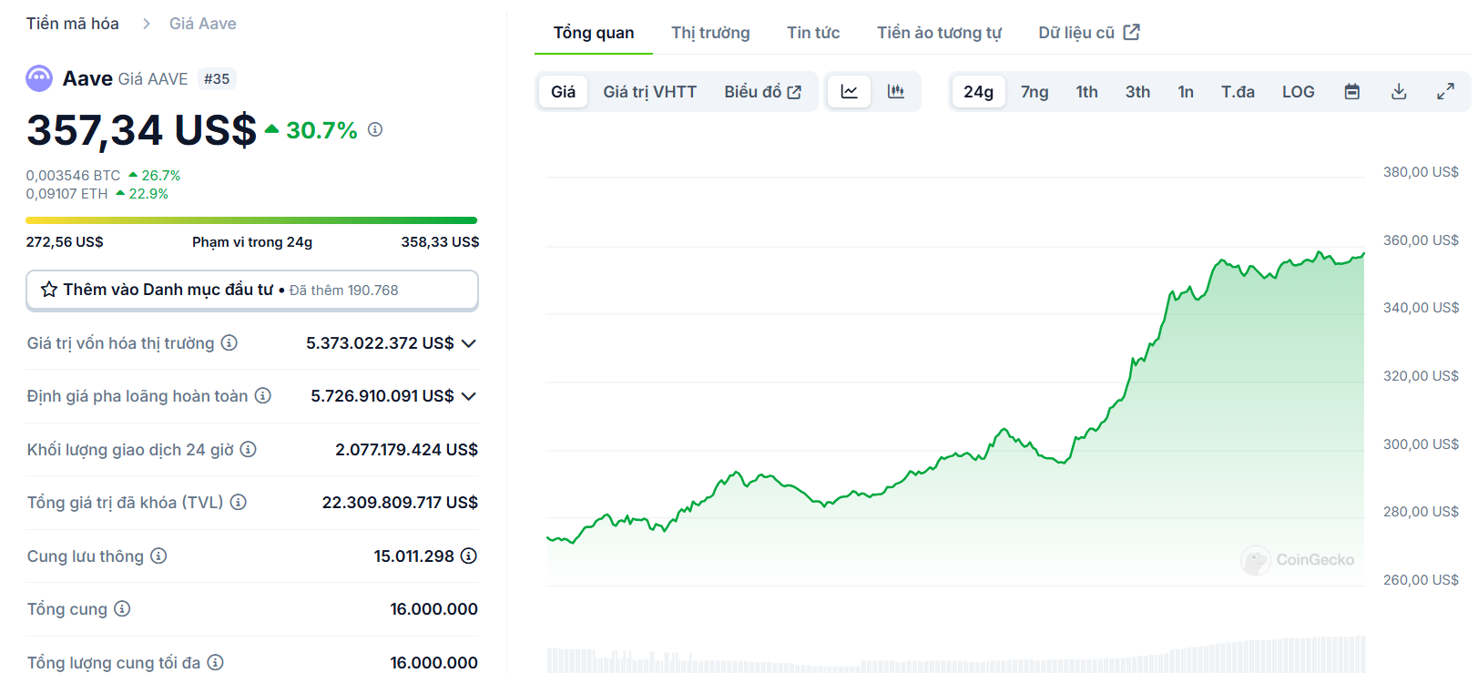Click the 380,00 US$ axis label
The width and height of the screenshot is (1478, 673).
(x=1421, y=171)
